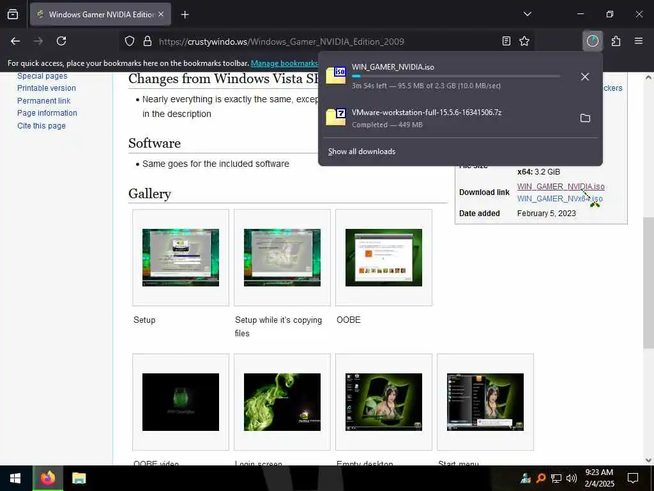Open Page information link
This screenshot has width=654, height=491.
click(x=47, y=113)
